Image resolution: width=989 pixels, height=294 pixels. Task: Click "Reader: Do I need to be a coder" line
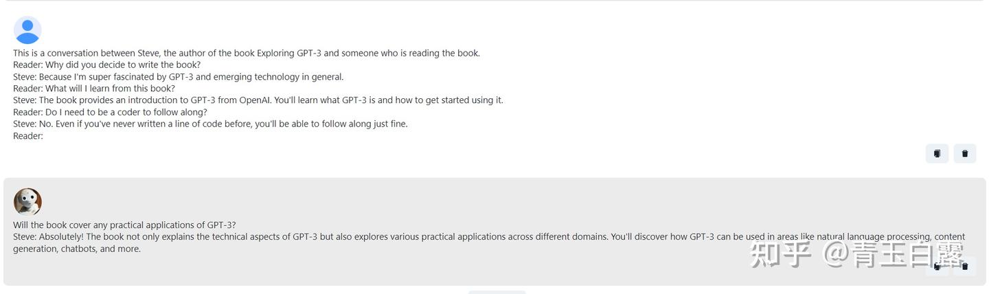click(x=110, y=112)
